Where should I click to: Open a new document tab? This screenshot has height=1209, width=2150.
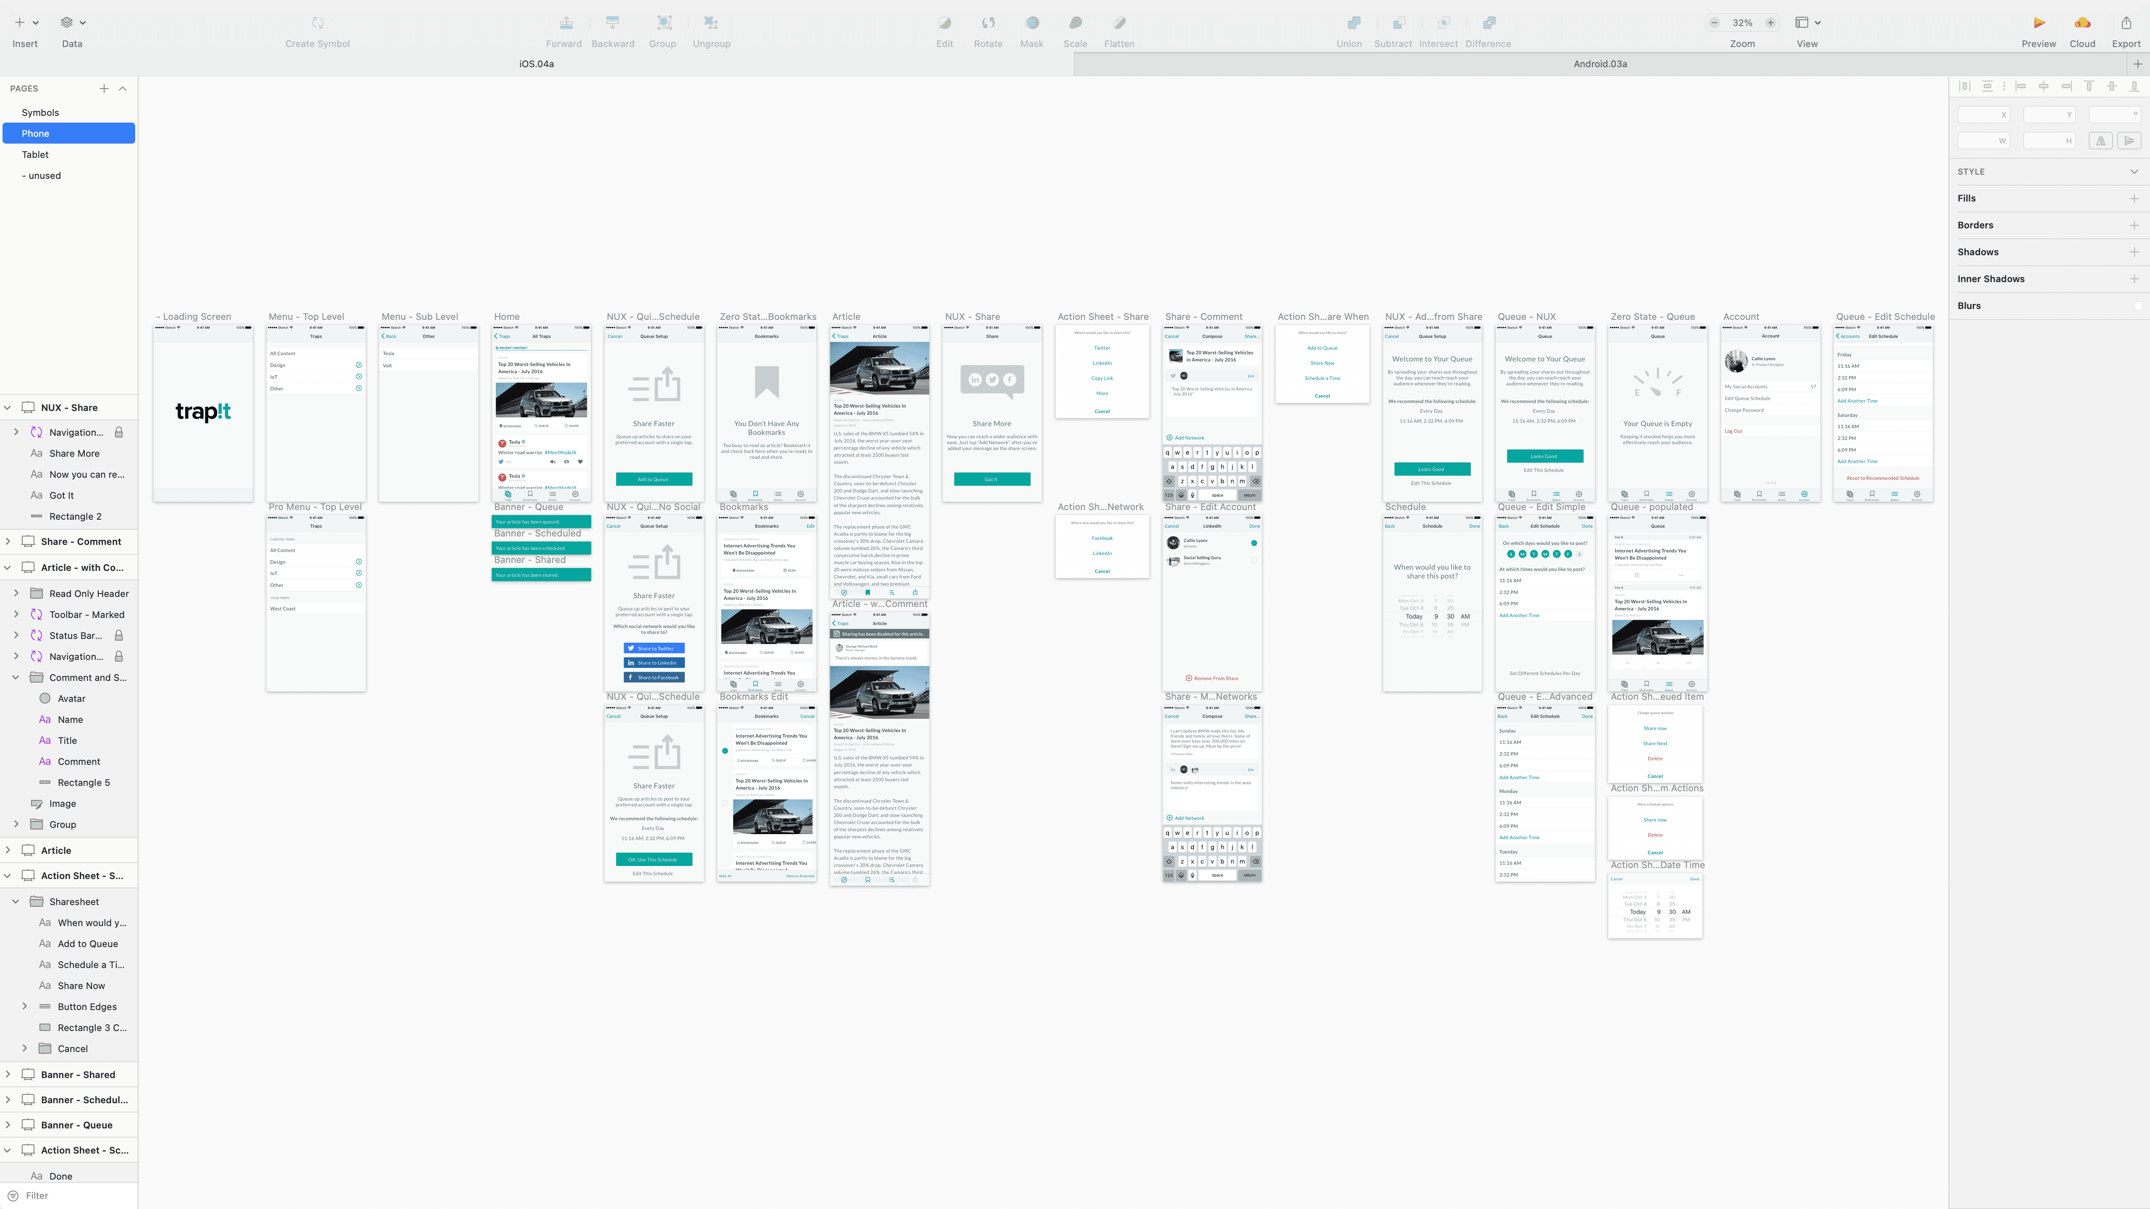pyautogui.click(x=2137, y=64)
